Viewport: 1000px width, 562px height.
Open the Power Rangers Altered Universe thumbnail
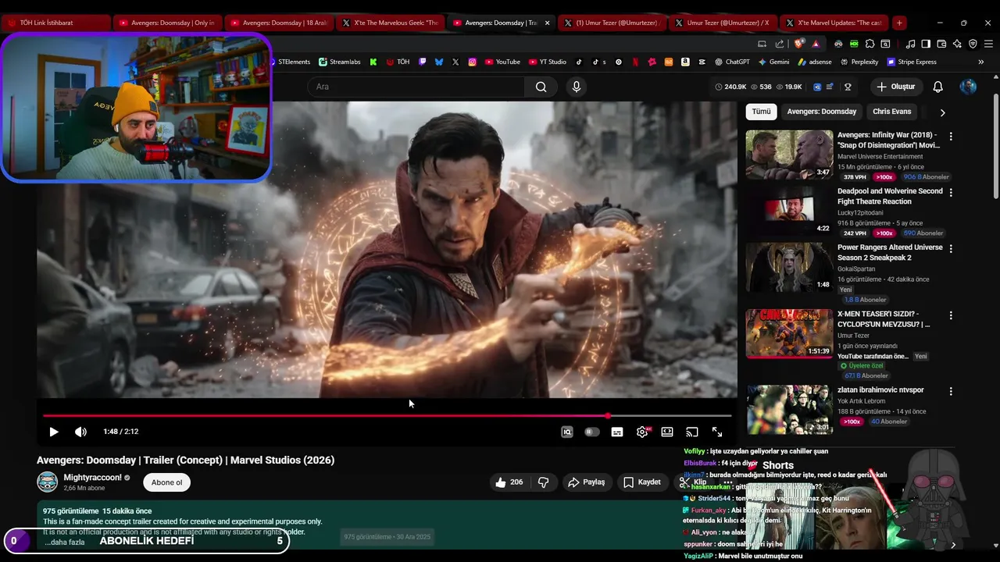click(x=789, y=267)
